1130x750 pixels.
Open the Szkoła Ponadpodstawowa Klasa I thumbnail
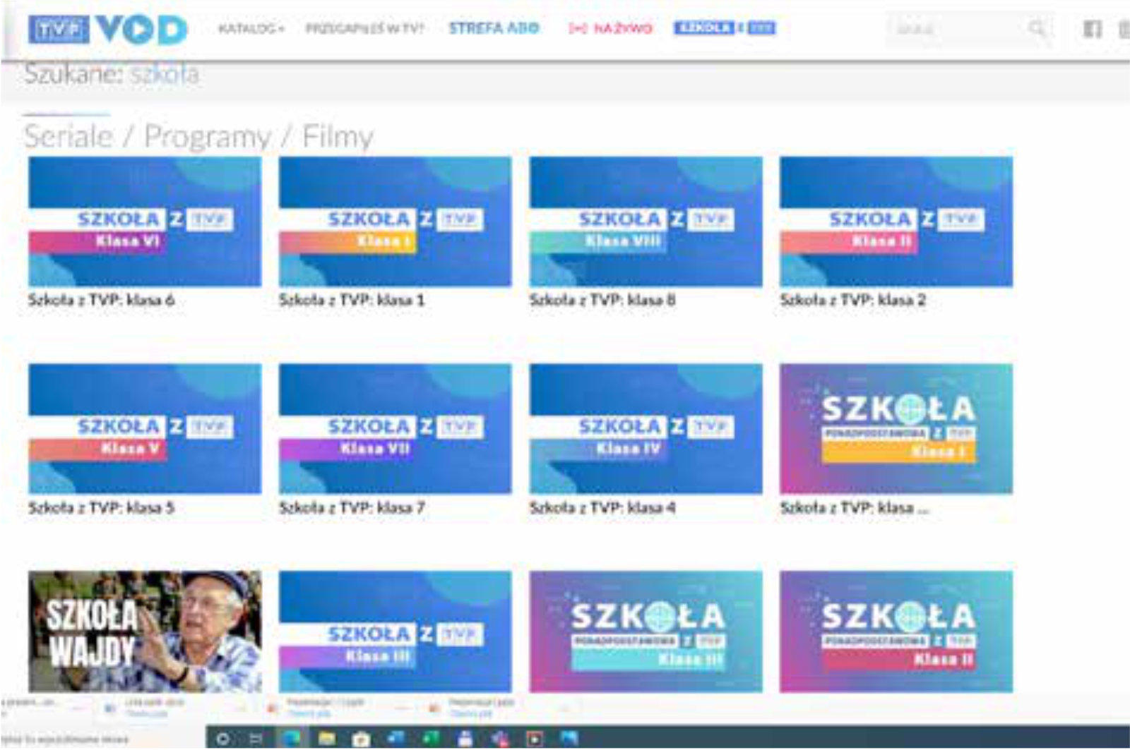click(896, 428)
